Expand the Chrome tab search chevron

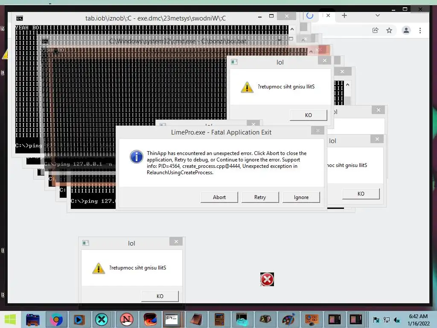tap(378, 15)
